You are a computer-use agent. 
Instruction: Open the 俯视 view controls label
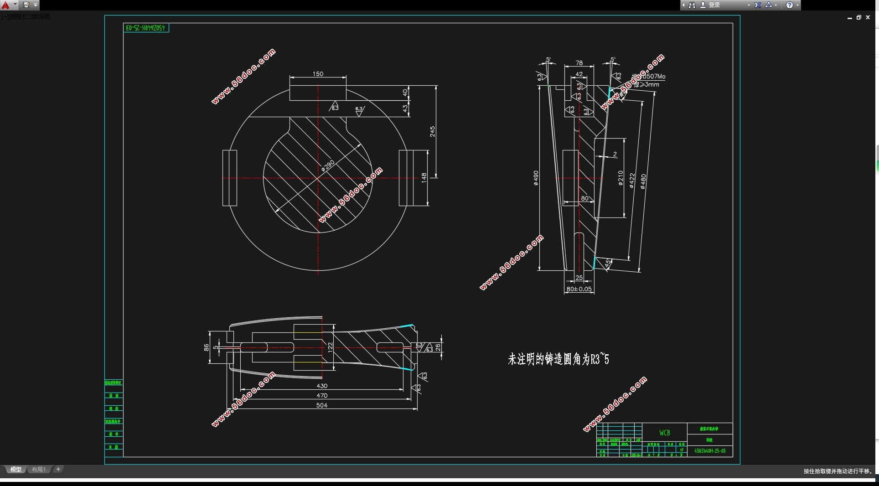pos(16,17)
